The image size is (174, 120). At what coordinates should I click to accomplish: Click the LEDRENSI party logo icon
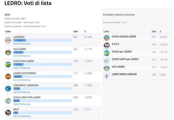(x=8, y=40)
